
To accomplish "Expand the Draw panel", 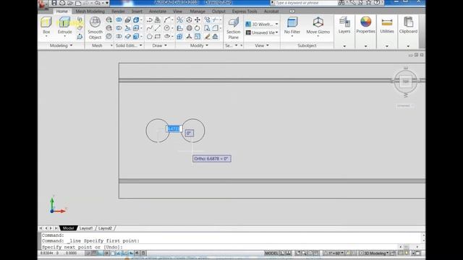I will pyautogui.click(x=160, y=45).
